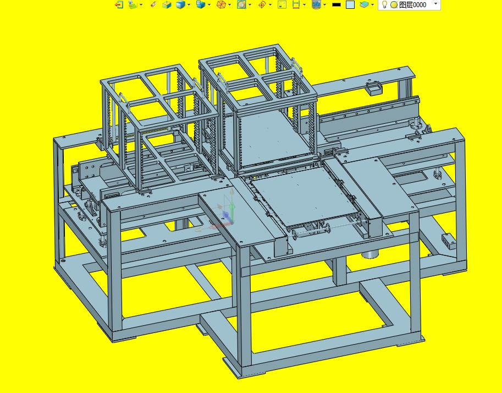Click the black color swatch
Image resolution: width=502 pixels, height=393 pixels.
[336, 4]
